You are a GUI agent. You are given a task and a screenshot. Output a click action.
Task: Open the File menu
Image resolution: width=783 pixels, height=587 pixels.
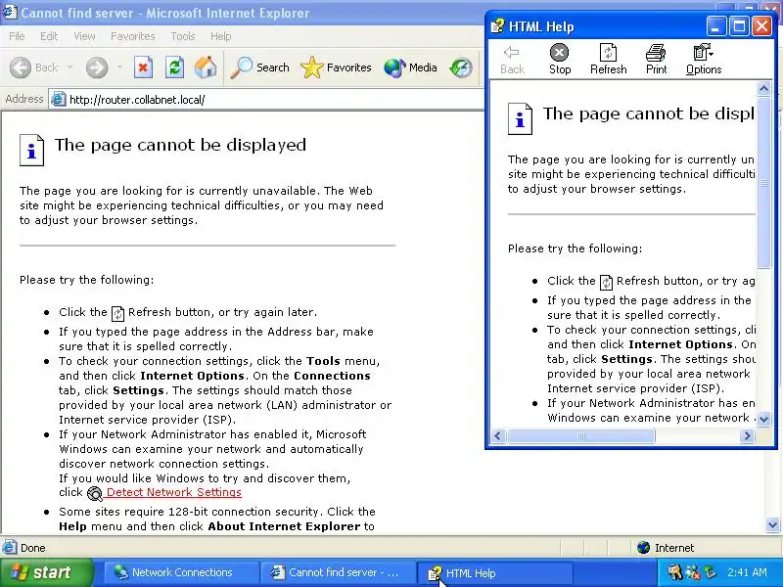click(17, 36)
